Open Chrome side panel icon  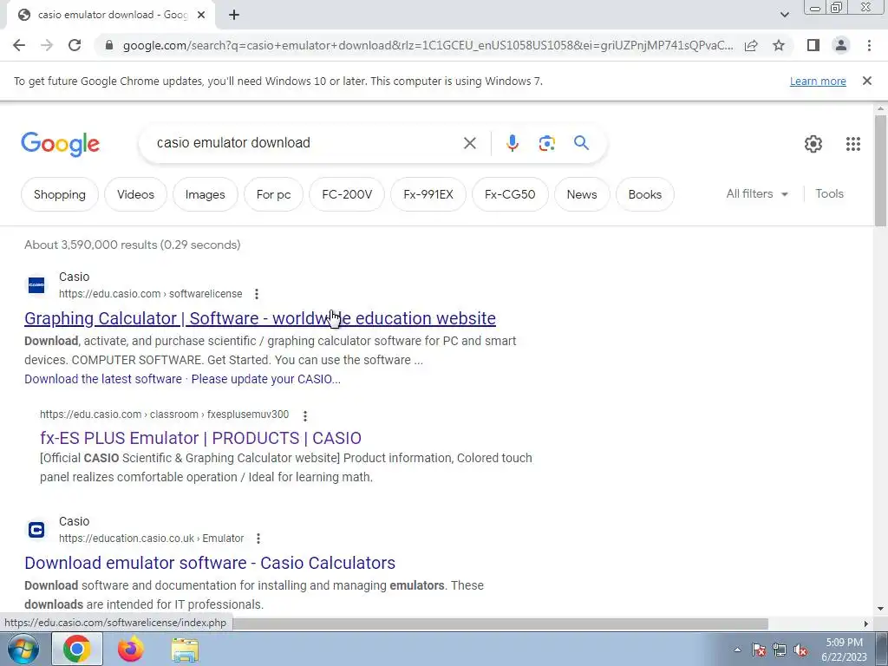(x=813, y=45)
